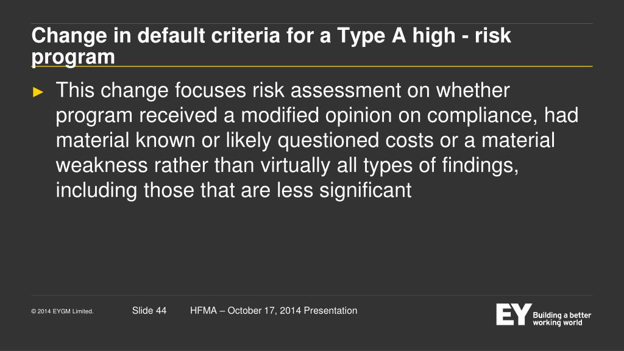The image size is (624, 351).
Task: Select 'Building a better working world' tagline
Action: click(x=562, y=319)
